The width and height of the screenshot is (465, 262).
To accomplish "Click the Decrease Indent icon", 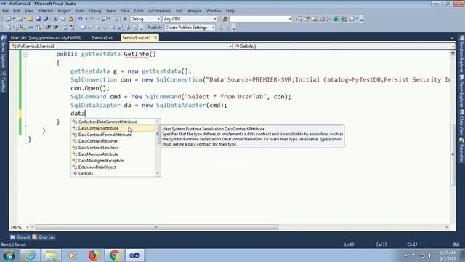I will pos(48,28).
